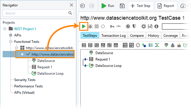Select DataSource step in TestSteps list
This screenshot has height=112, width=191.
pos(104,53)
